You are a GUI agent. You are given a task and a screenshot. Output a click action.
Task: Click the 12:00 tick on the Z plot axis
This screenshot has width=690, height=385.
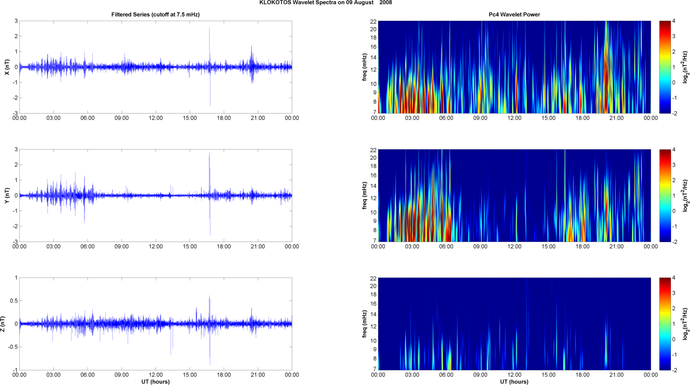click(156, 375)
